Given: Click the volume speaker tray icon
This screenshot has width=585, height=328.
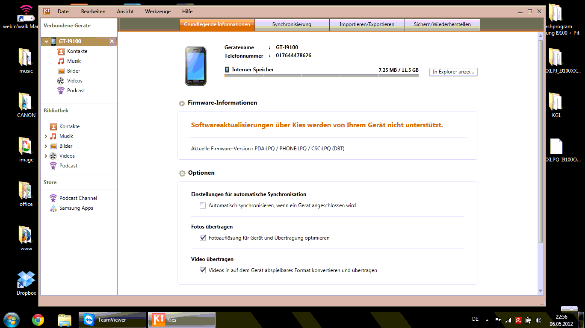Looking at the screenshot, I should click(x=538, y=320).
